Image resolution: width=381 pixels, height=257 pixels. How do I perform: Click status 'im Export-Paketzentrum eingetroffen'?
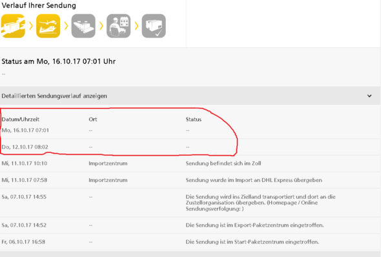click(254, 225)
